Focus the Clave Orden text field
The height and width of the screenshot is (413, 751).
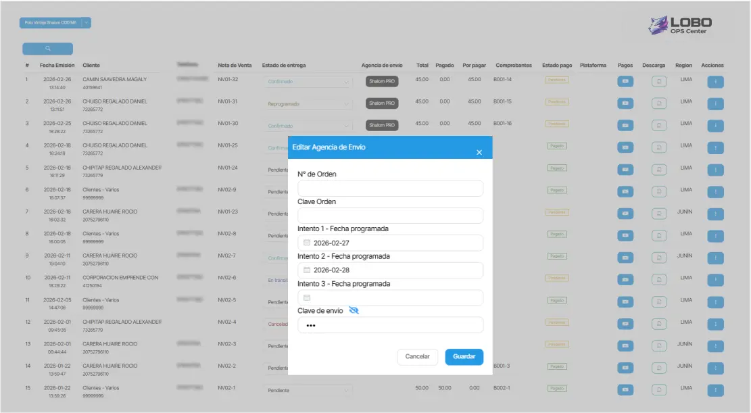coord(390,216)
